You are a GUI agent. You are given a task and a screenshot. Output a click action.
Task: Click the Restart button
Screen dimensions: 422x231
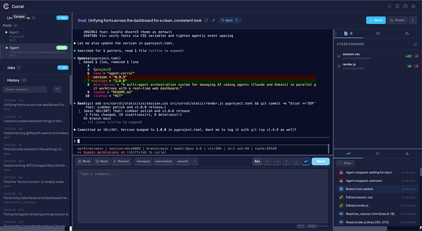pos(397,20)
